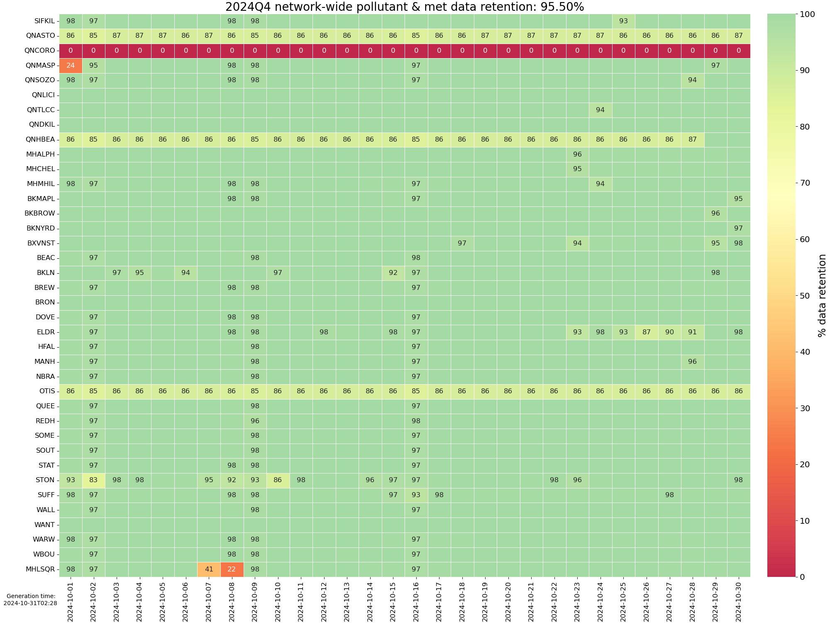Select the OTIS row label
Screen dimensions: 830x623
(47, 391)
